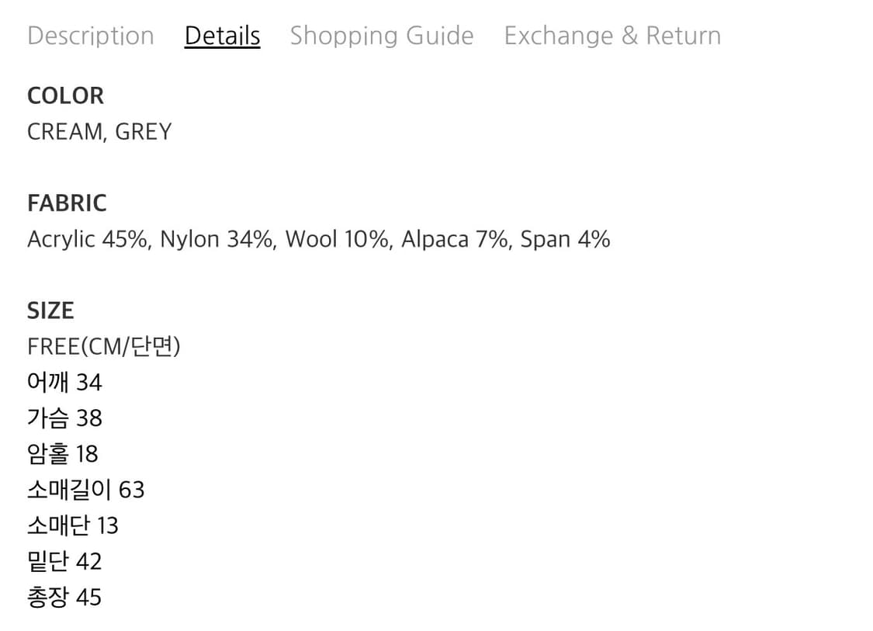Click the FABRIC section heading
873x631 pixels.
(67, 203)
